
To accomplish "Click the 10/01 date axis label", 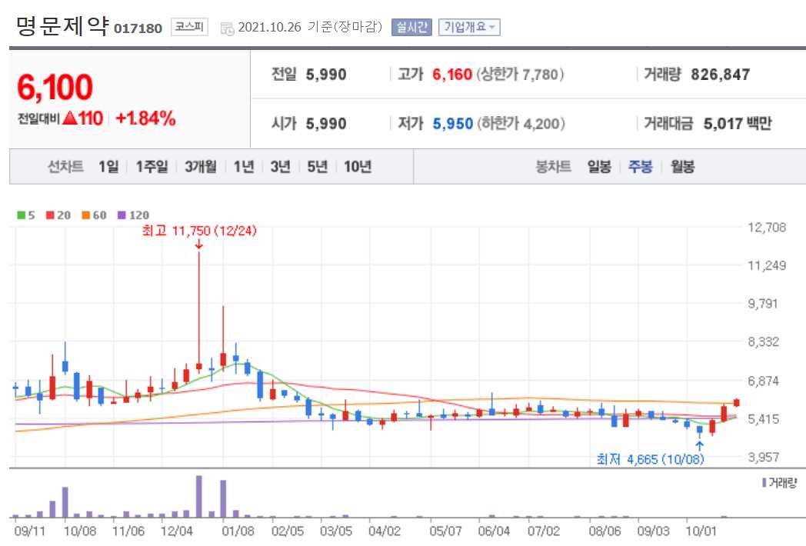I will click(x=701, y=531).
